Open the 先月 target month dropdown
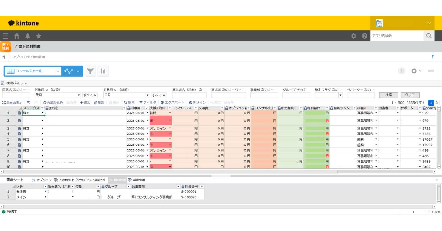This screenshot has height=231, width=442. tap(79, 95)
